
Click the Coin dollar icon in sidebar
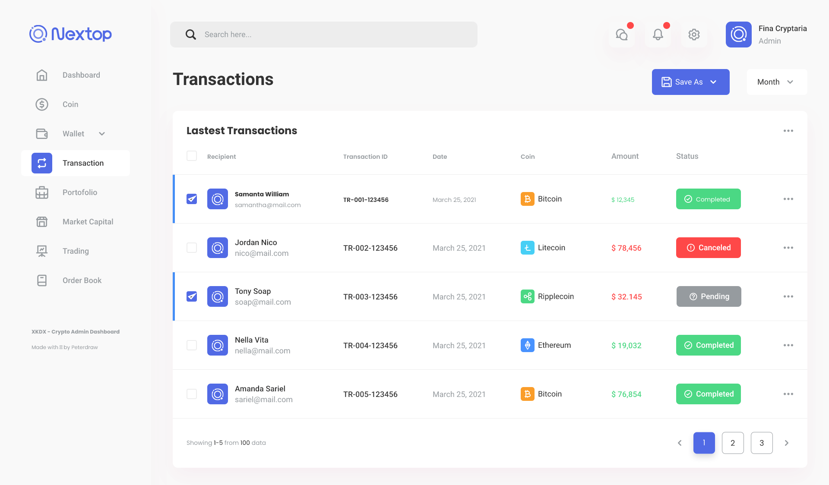(42, 104)
